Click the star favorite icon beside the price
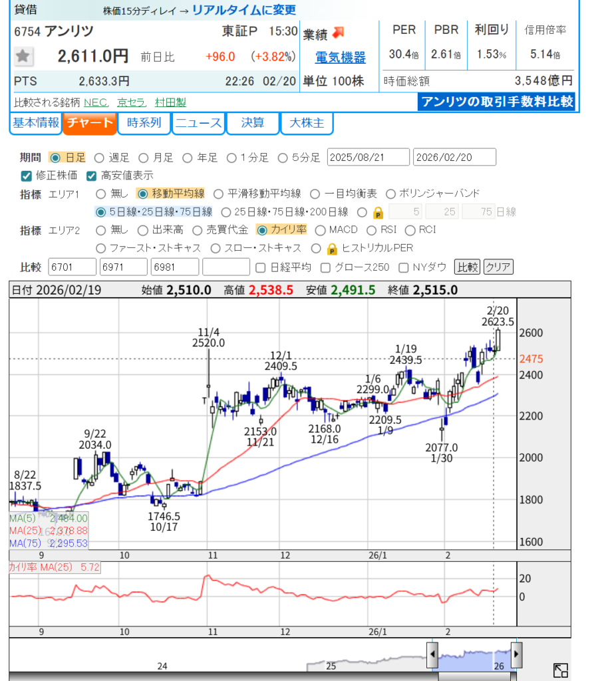Viewport: 594px width, 681px height. [x=24, y=57]
